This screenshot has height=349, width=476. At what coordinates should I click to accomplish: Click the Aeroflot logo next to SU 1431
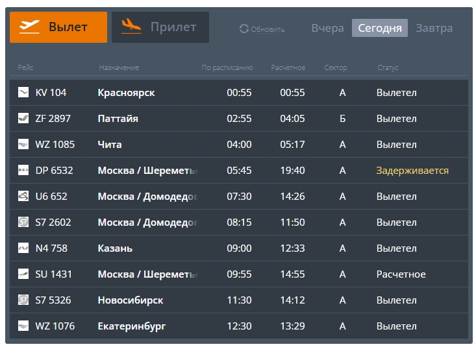pyautogui.click(x=23, y=274)
